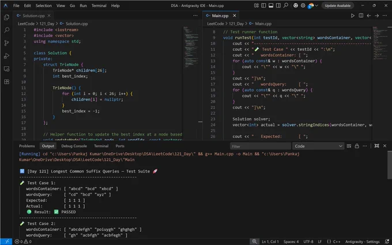Screen dimensions: 392x245
Task: Open the browser icon in title bar
Action: tap(296, 6)
